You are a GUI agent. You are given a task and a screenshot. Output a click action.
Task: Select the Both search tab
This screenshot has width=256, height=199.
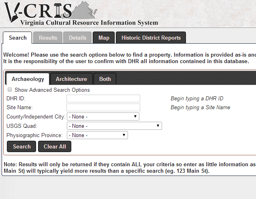coord(105,79)
